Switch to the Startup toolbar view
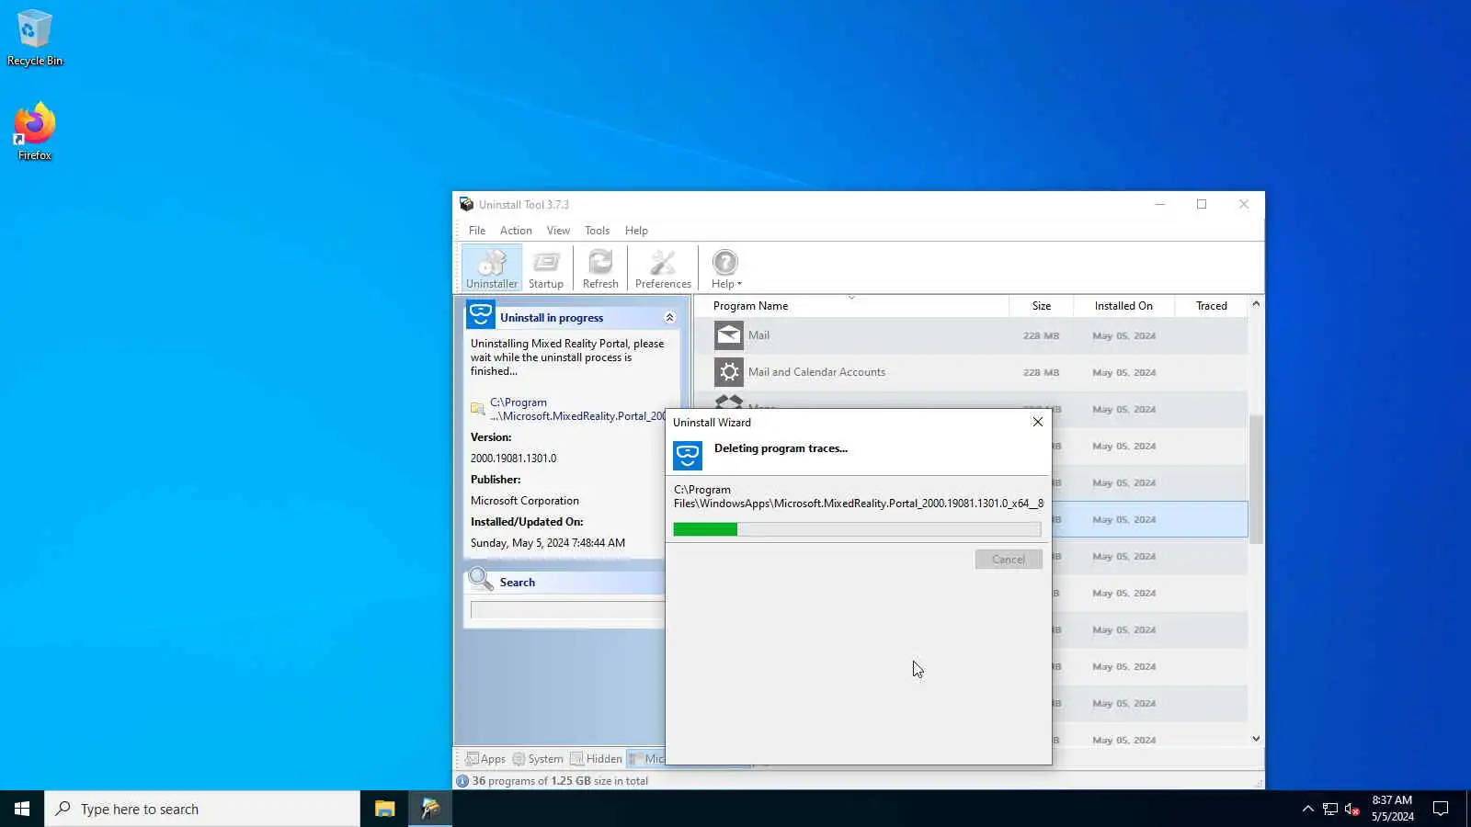 pos(546,268)
